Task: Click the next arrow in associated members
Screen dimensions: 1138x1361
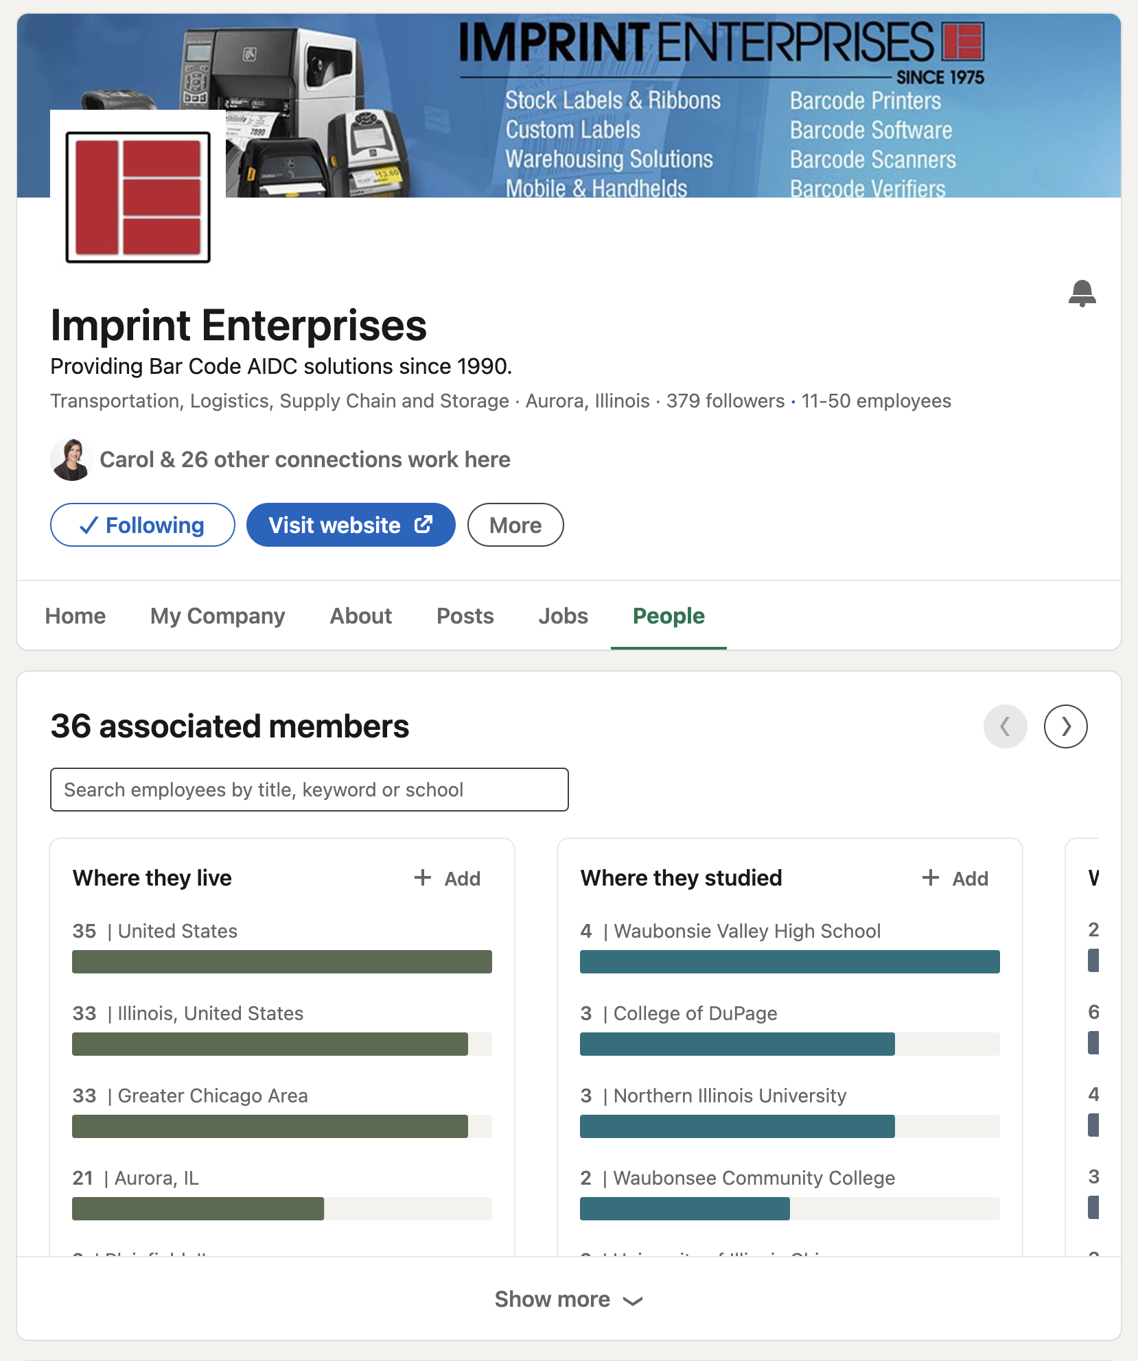Action: tap(1065, 726)
